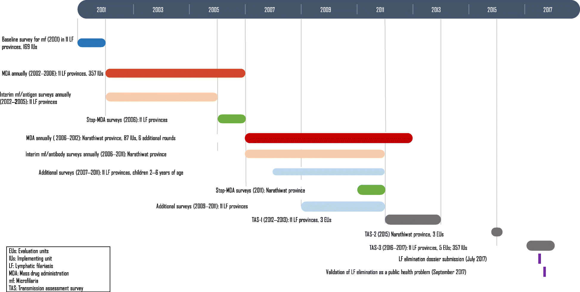Select the gray TAS-3 2016–2017 bar
Viewport: 580px width, 292px height.
(540, 246)
